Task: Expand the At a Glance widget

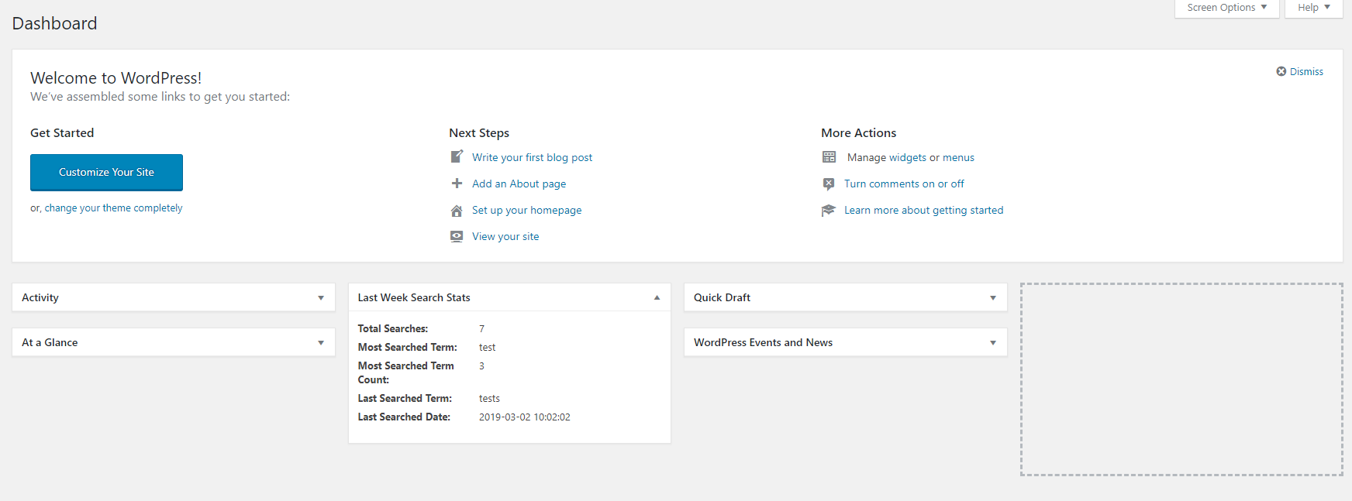Action: coord(321,343)
